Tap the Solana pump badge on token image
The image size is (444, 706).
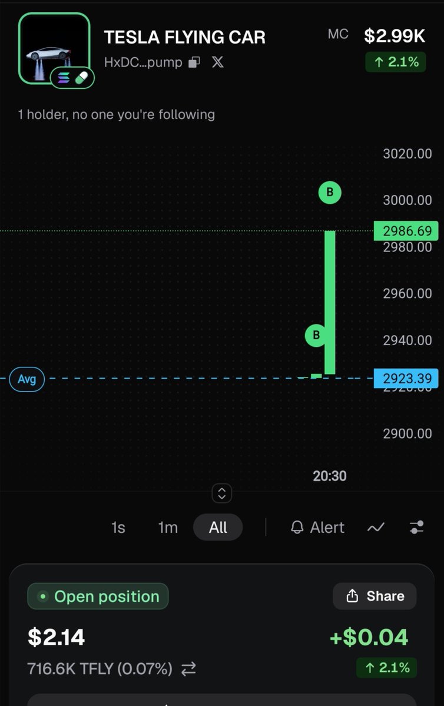click(x=72, y=78)
